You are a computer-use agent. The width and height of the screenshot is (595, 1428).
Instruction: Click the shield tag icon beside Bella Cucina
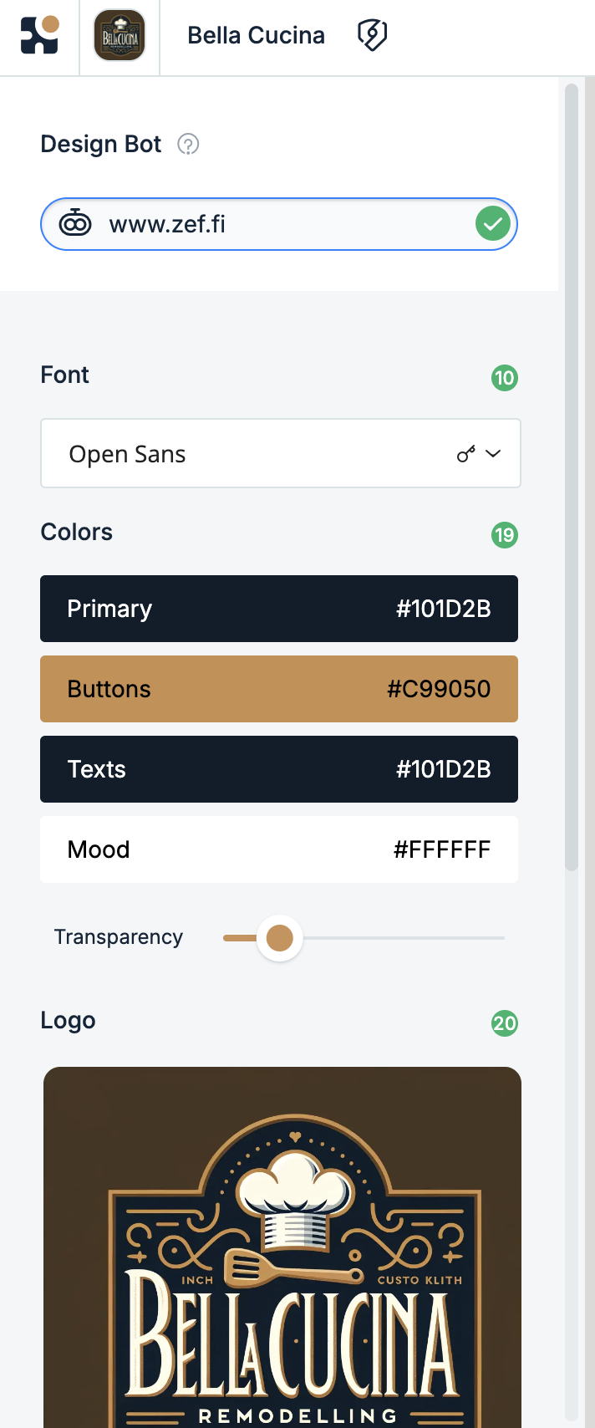(372, 35)
